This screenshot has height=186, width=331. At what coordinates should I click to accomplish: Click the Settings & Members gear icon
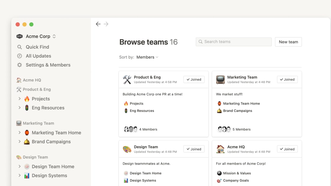(x=20, y=65)
